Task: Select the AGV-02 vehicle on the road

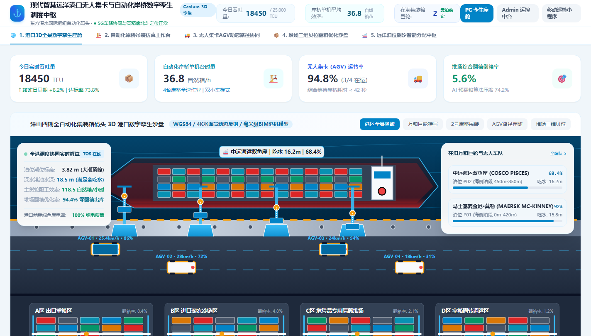Action: 181,267
